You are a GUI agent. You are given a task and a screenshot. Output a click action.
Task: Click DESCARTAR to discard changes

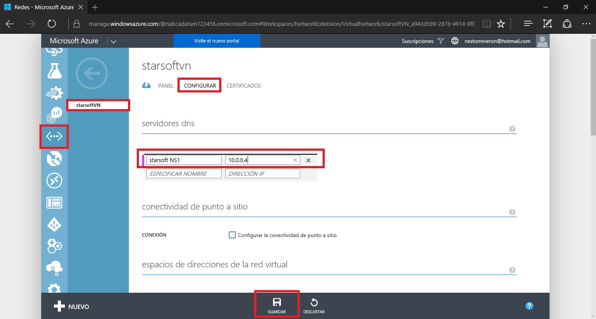[314, 305]
